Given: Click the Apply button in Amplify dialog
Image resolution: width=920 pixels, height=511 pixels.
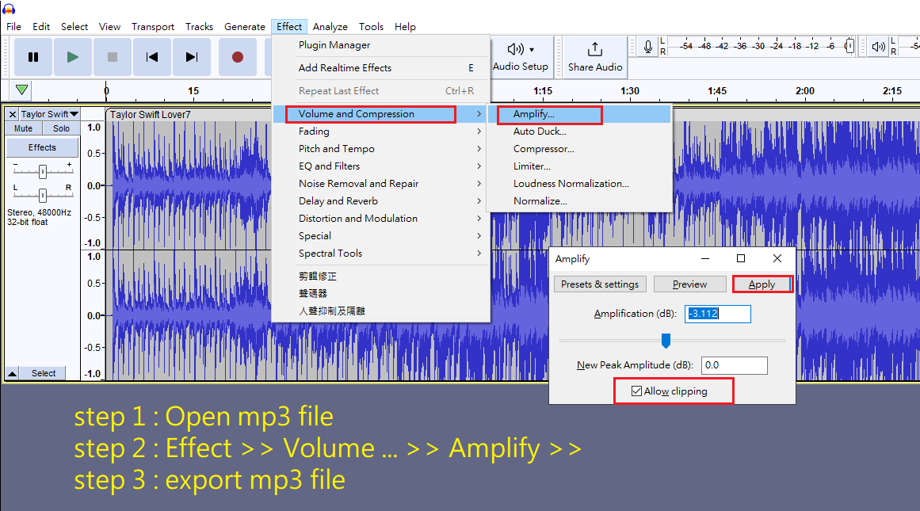Looking at the screenshot, I should point(762,284).
